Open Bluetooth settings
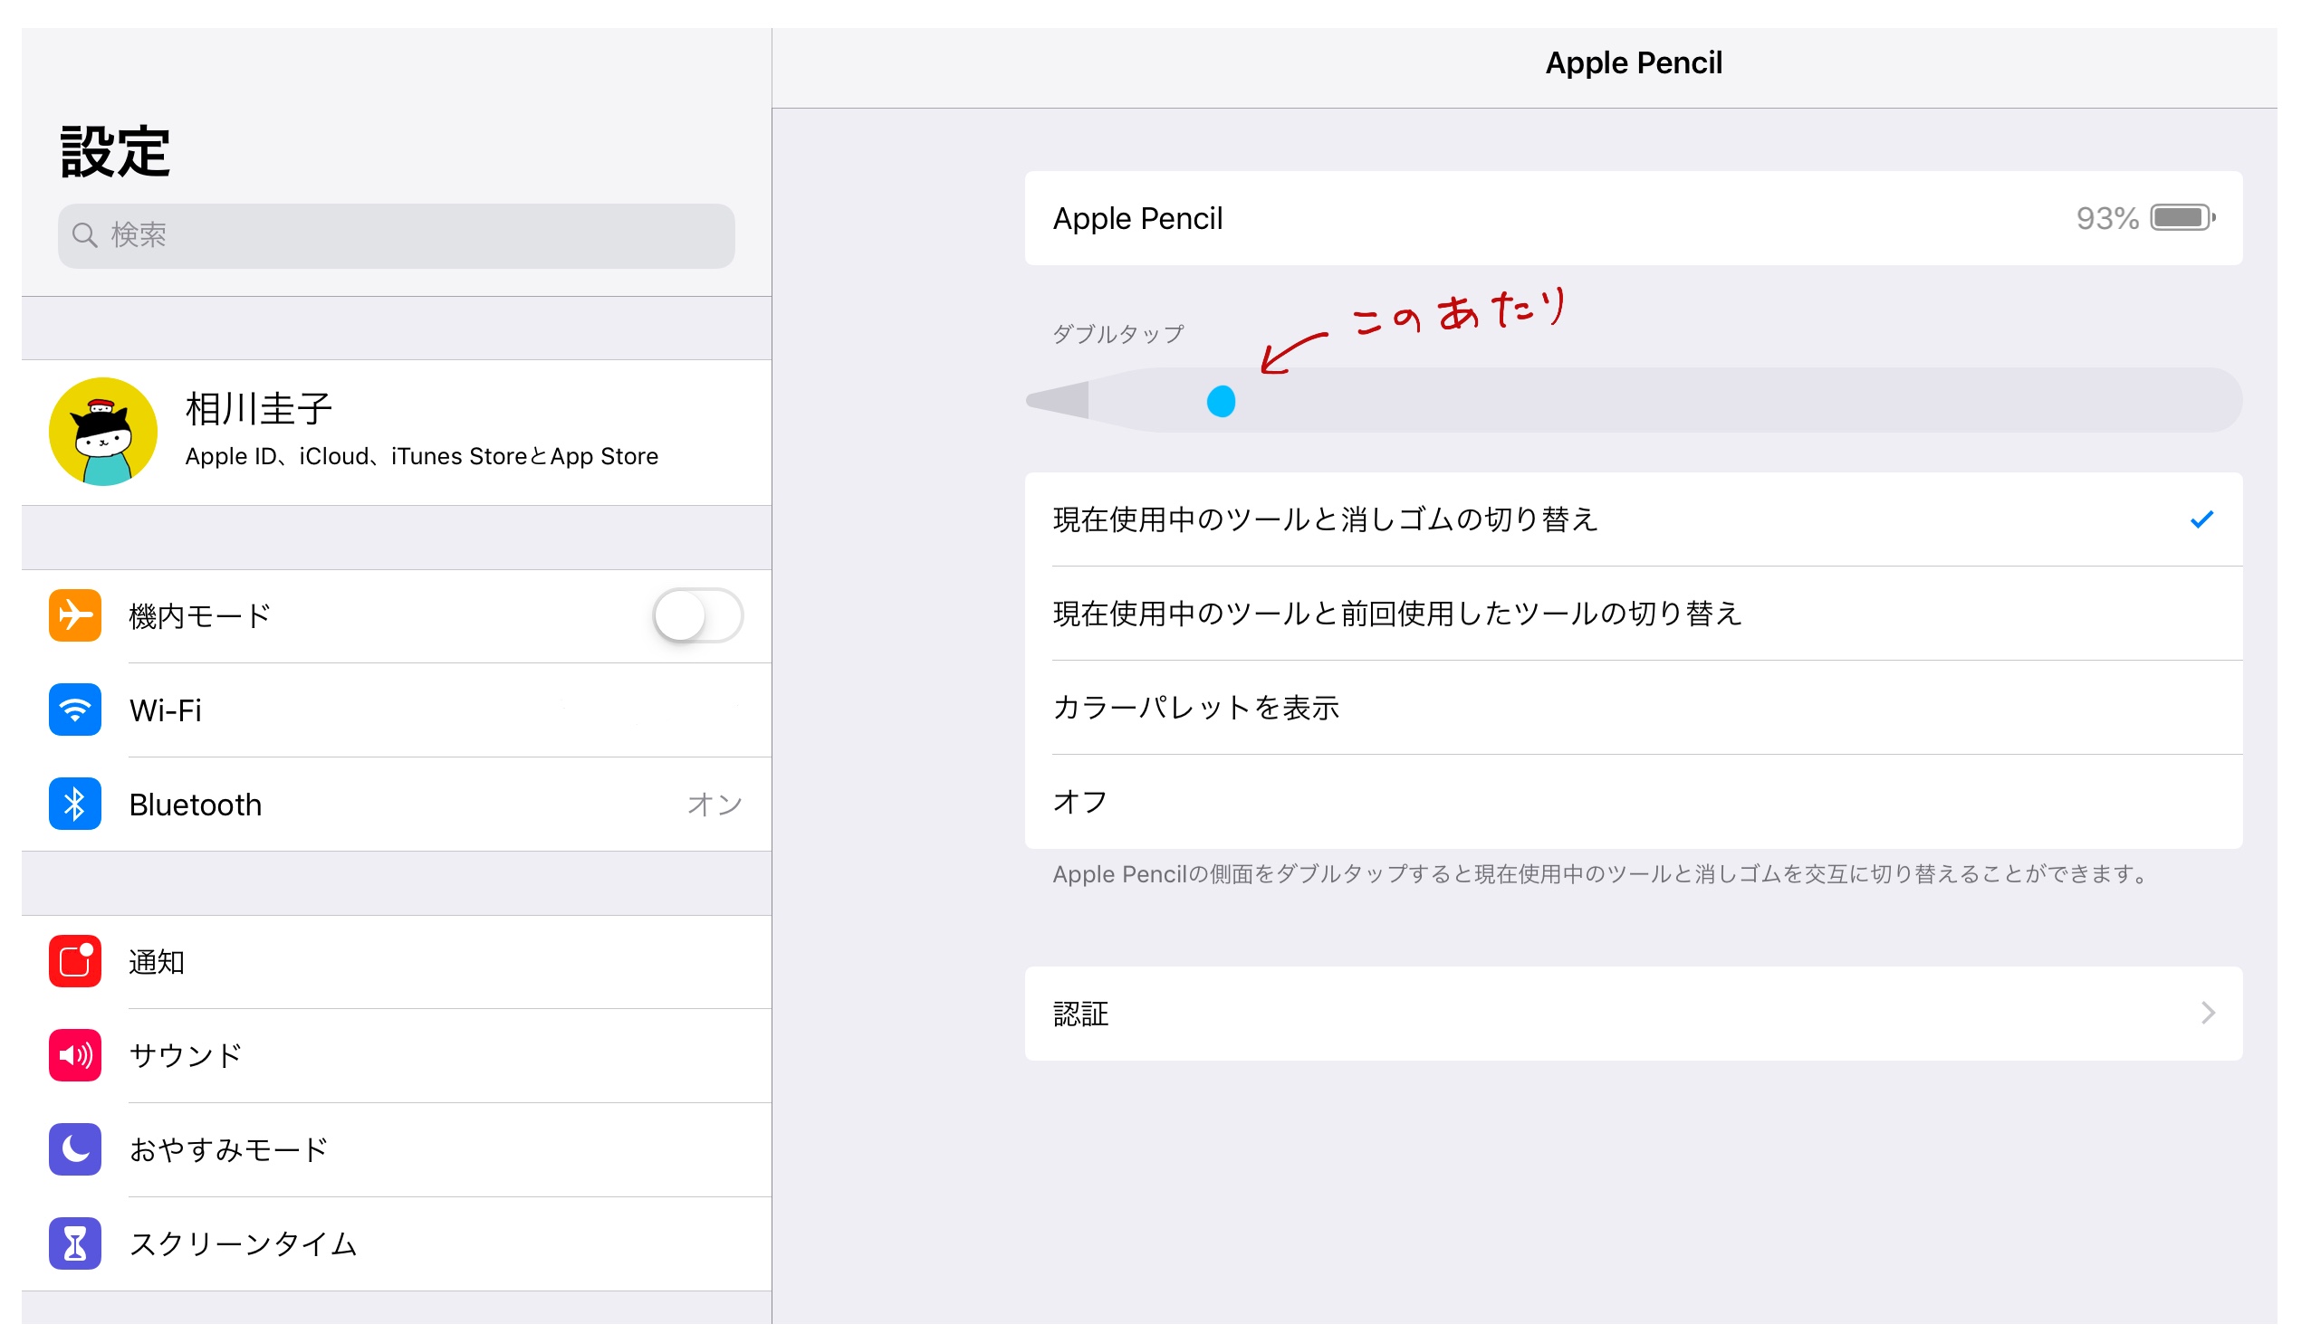The image size is (2311, 1343). (396, 805)
